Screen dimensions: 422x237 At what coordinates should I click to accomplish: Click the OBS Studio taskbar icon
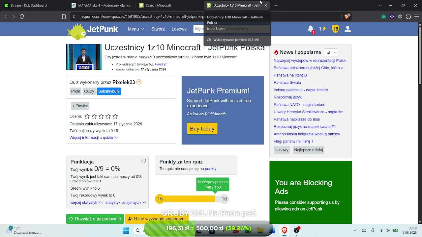pyautogui.click(x=297, y=230)
